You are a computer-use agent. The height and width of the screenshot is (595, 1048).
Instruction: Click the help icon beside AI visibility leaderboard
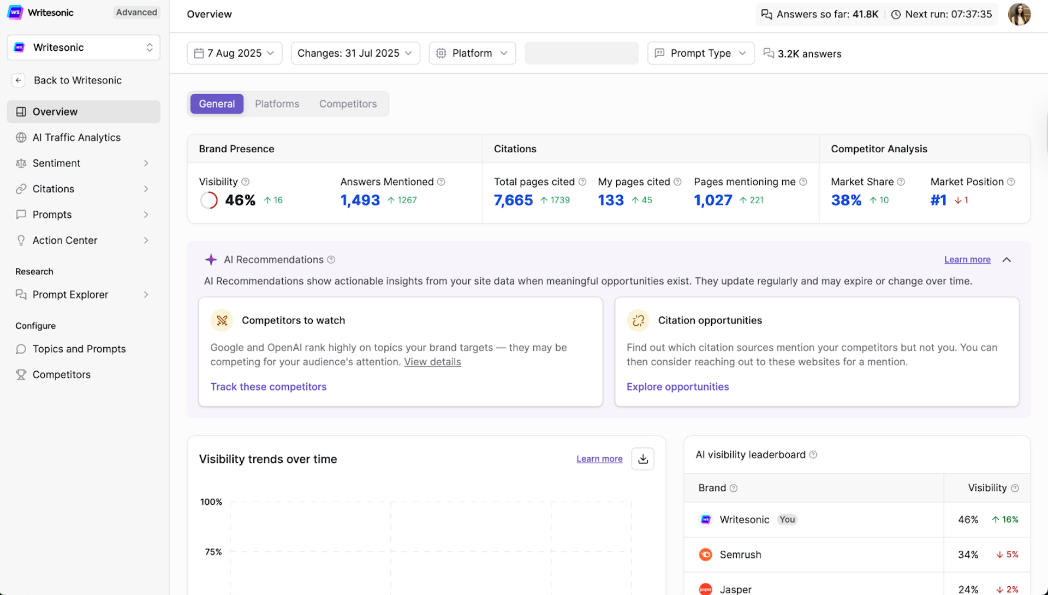pos(813,455)
